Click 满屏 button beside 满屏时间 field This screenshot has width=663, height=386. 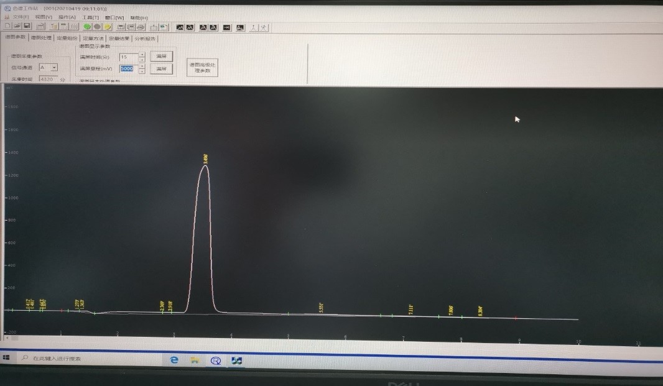point(161,56)
